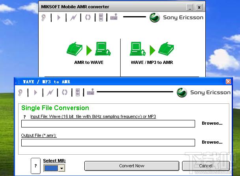Click the antenna router icon in the dialog toolbar

[x=91, y=92]
